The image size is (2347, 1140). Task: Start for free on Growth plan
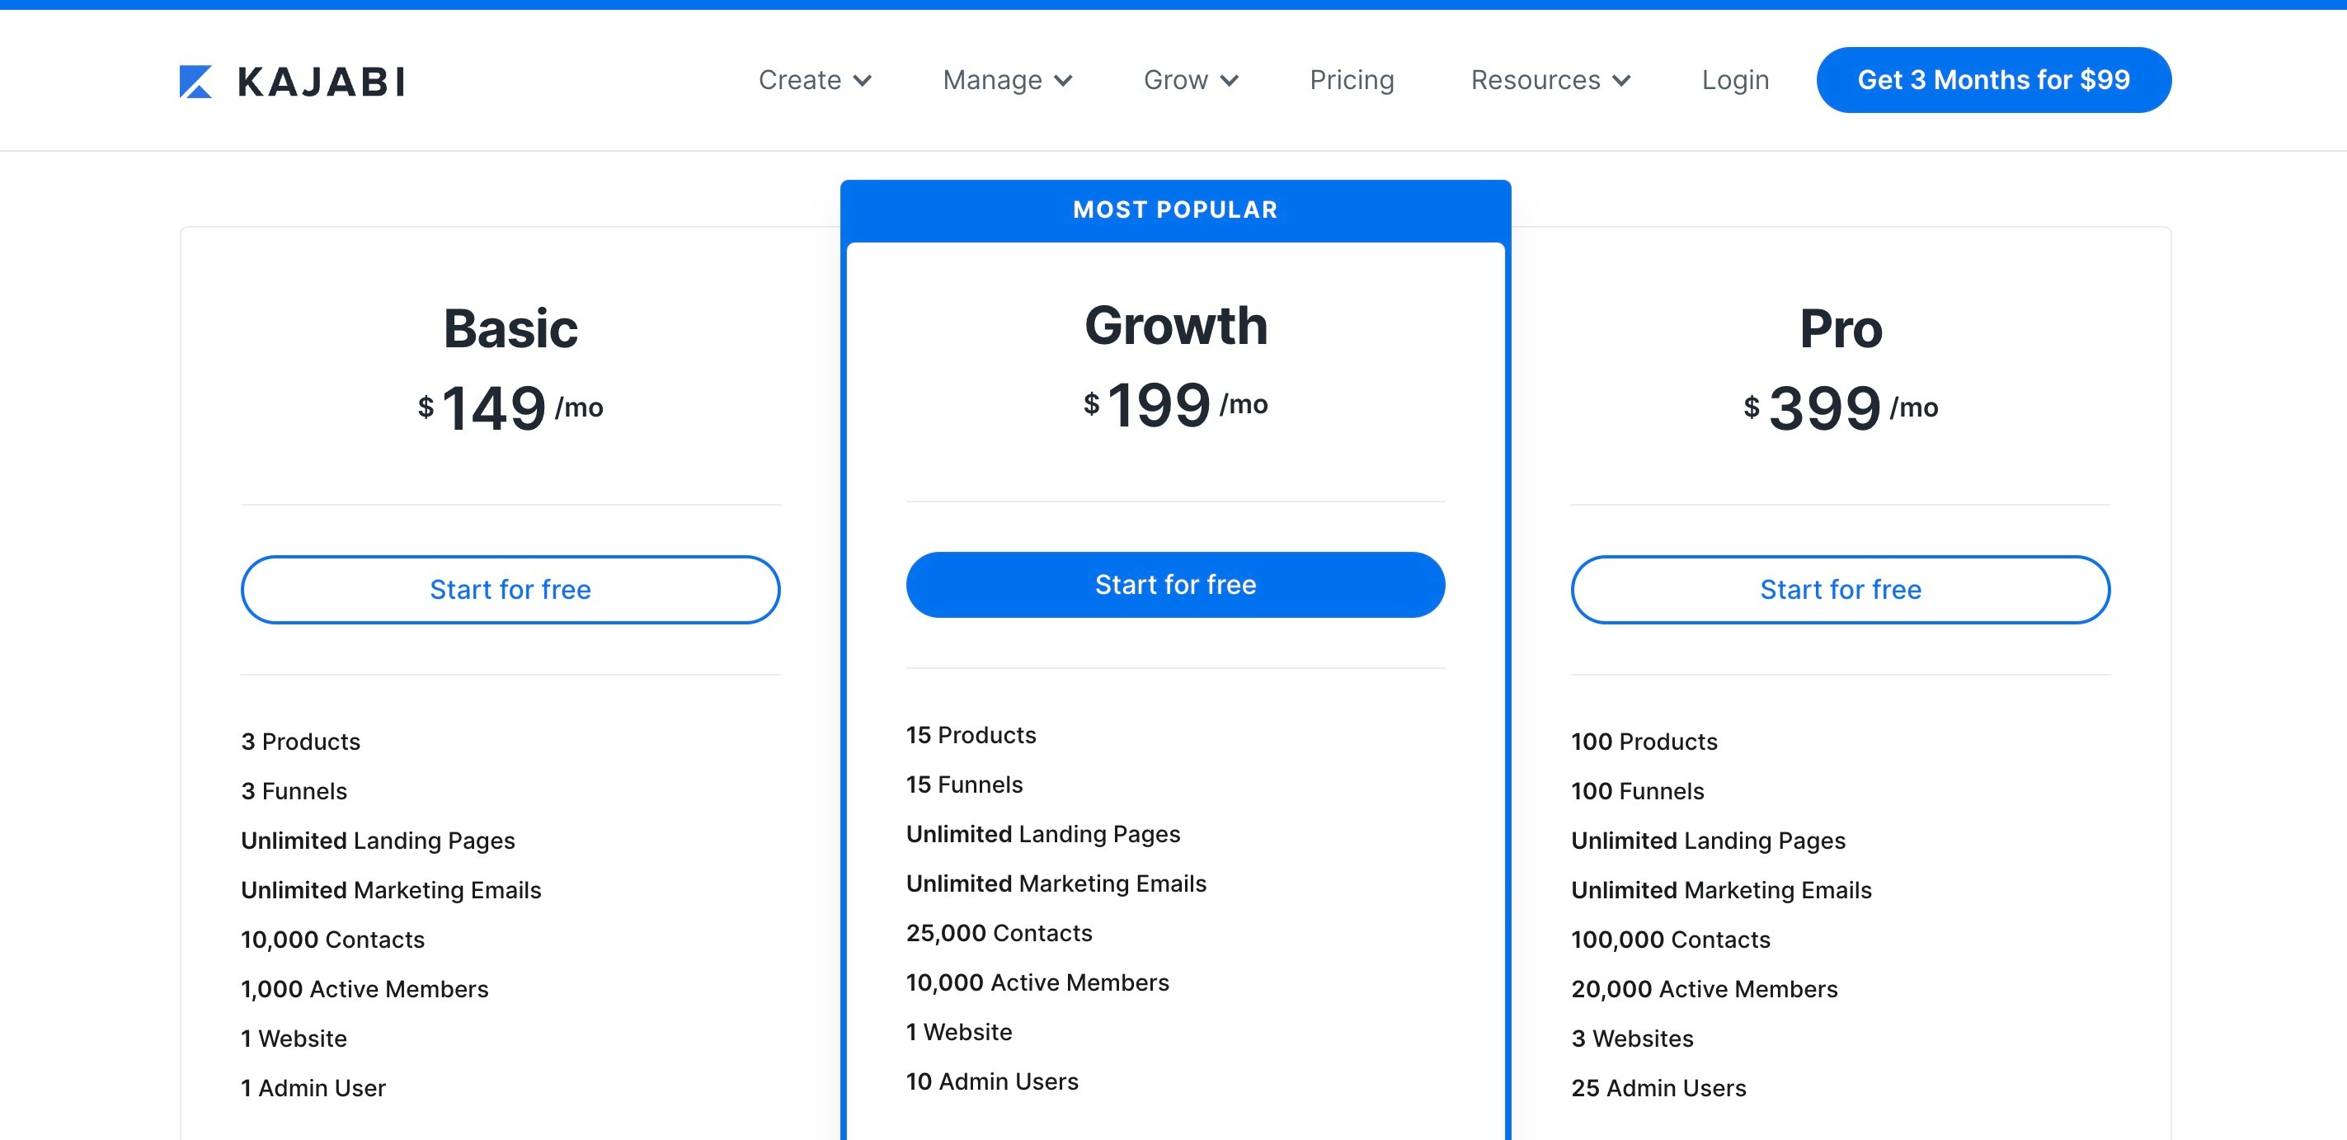tap(1175, 585)
